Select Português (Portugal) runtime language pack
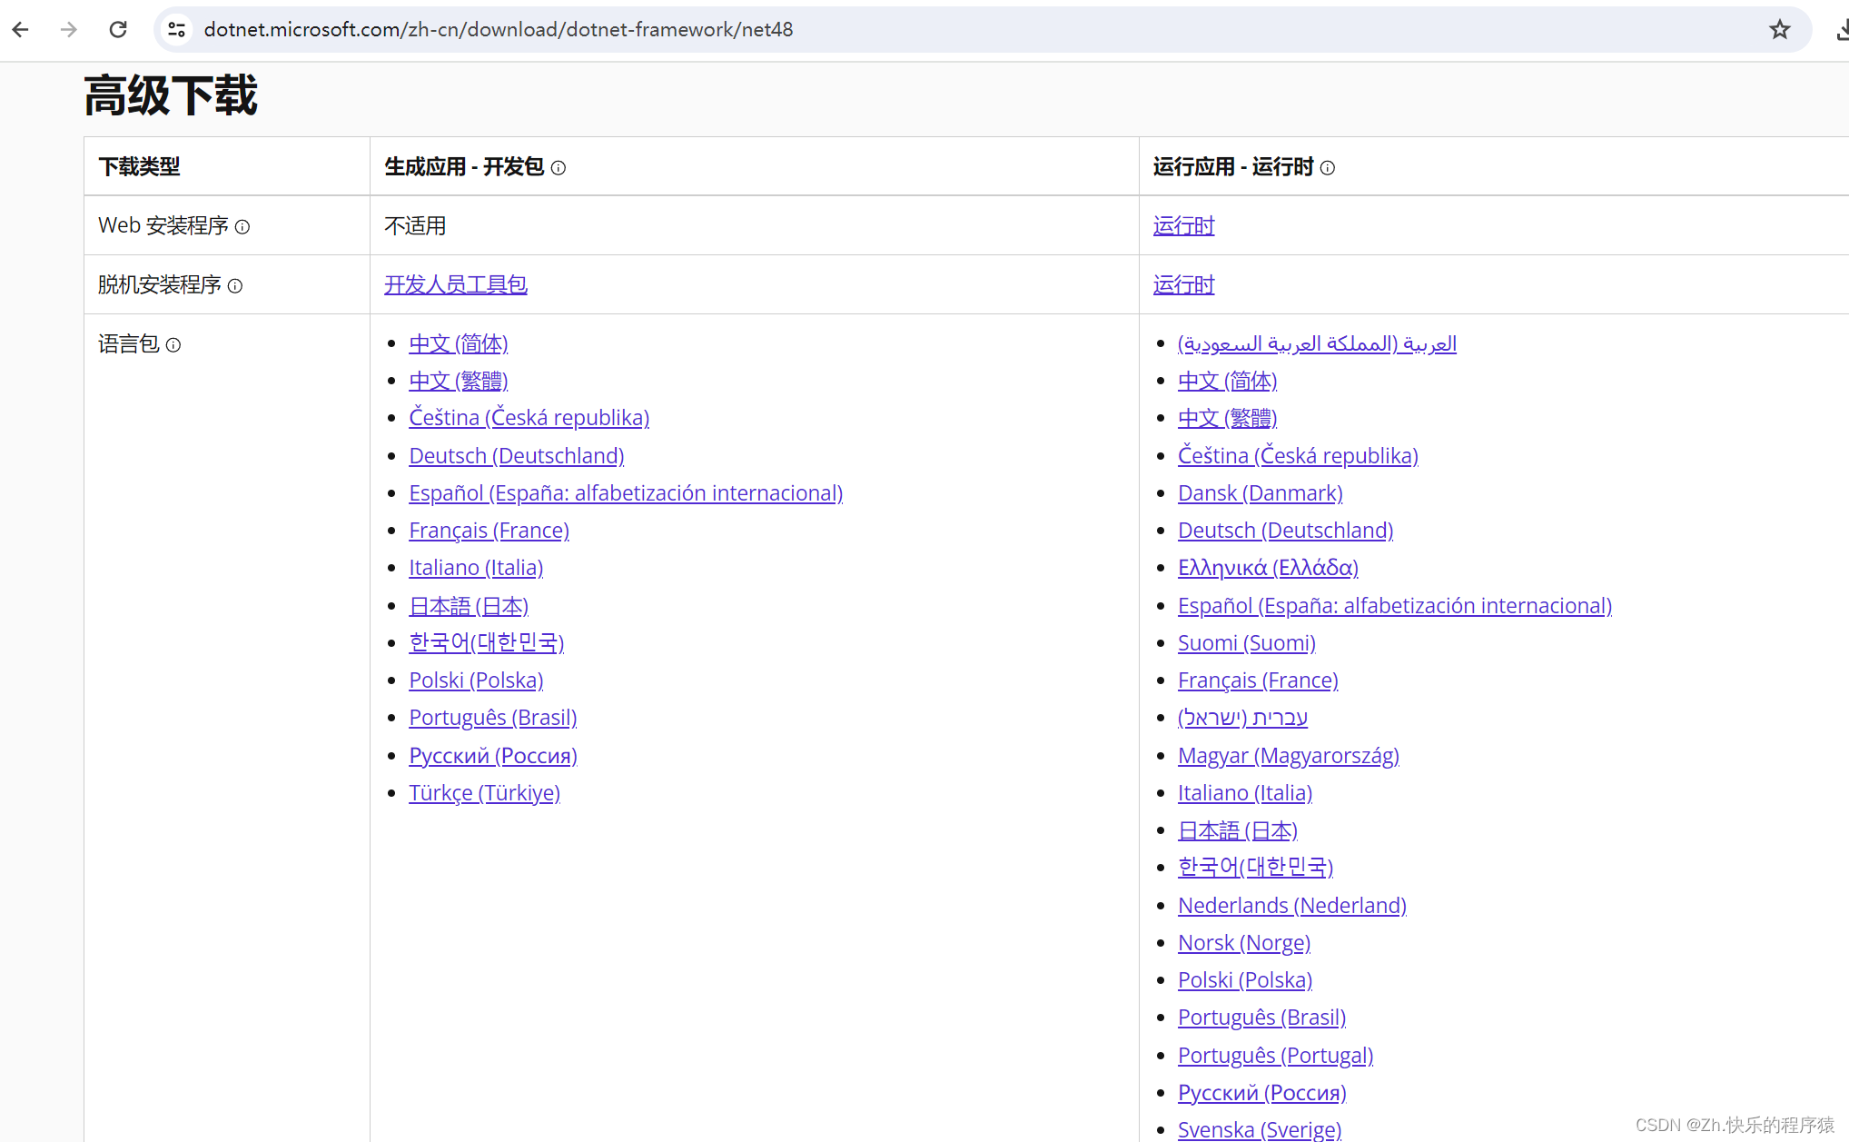The width and height of the screenshot is (1849, 1142). pyautogui.click(x=1275, y=1055)
